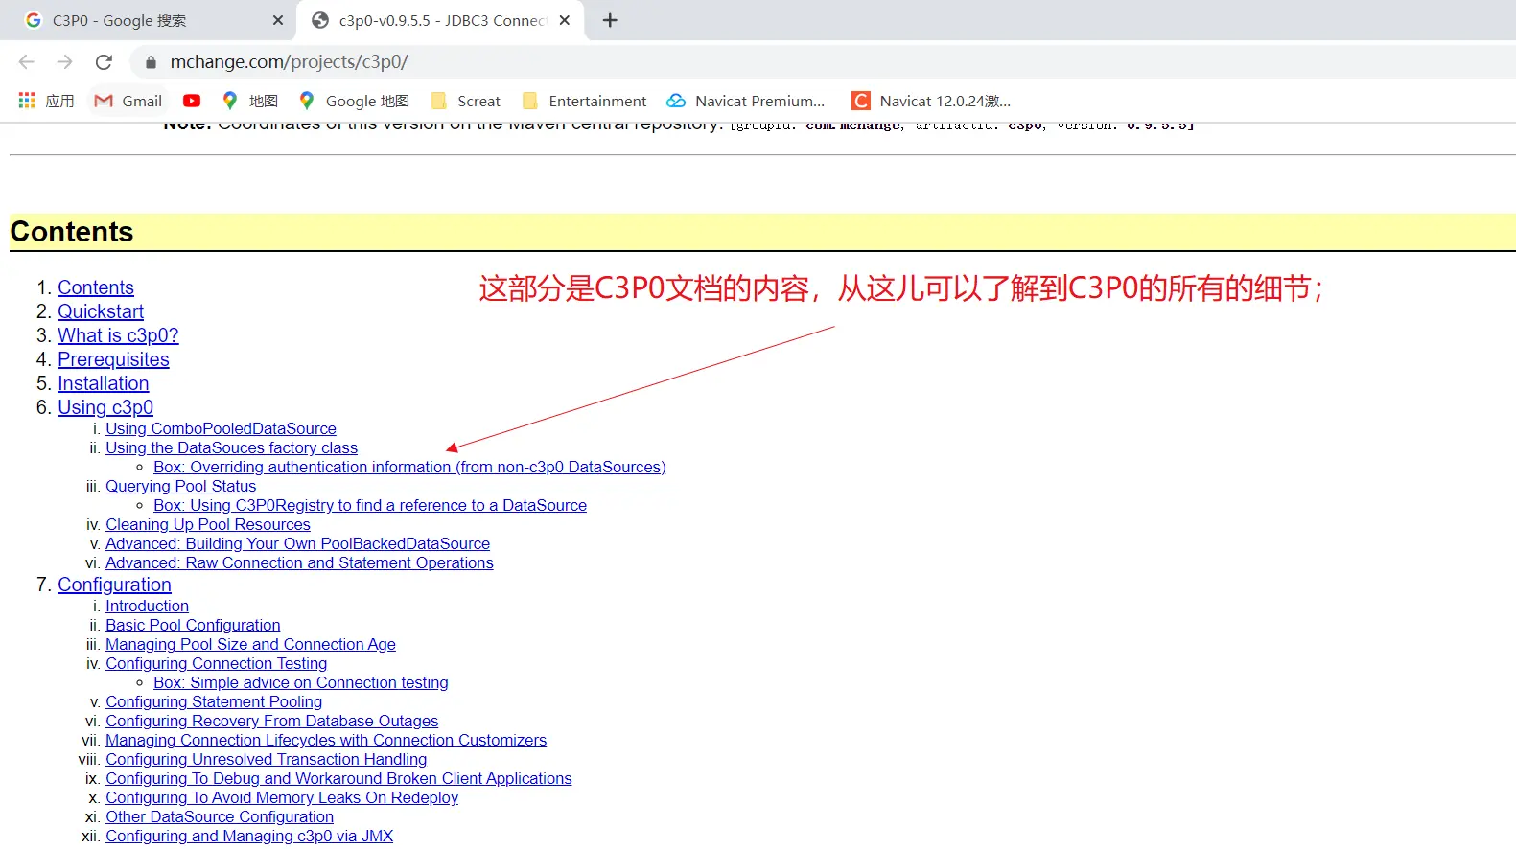Viewport: 1516px width, 849px height.
Task: Reload the page with refresh icon
Action: coord(104,62)
